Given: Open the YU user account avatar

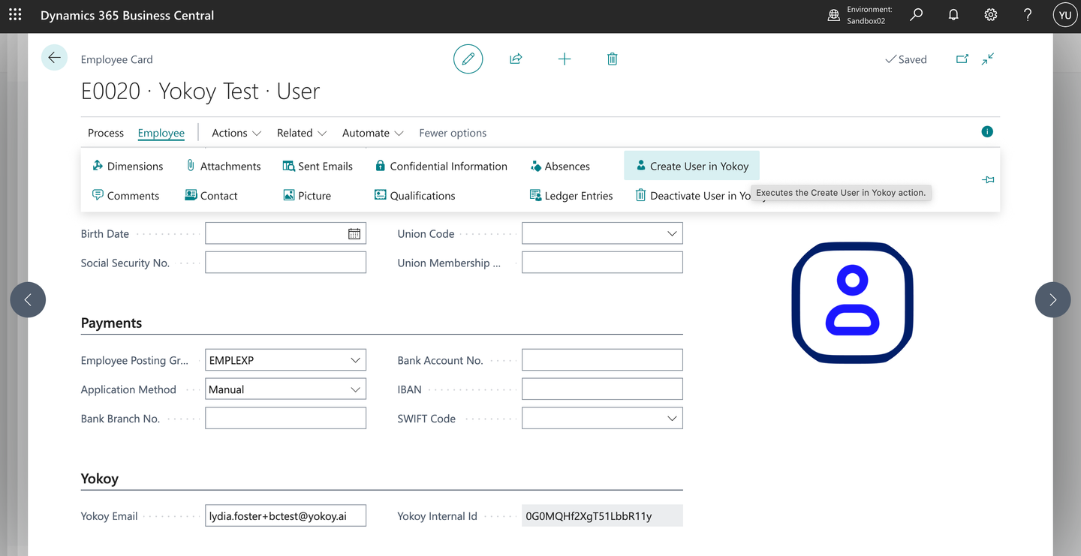Looking at the screenshot, I should [1065, 15].
